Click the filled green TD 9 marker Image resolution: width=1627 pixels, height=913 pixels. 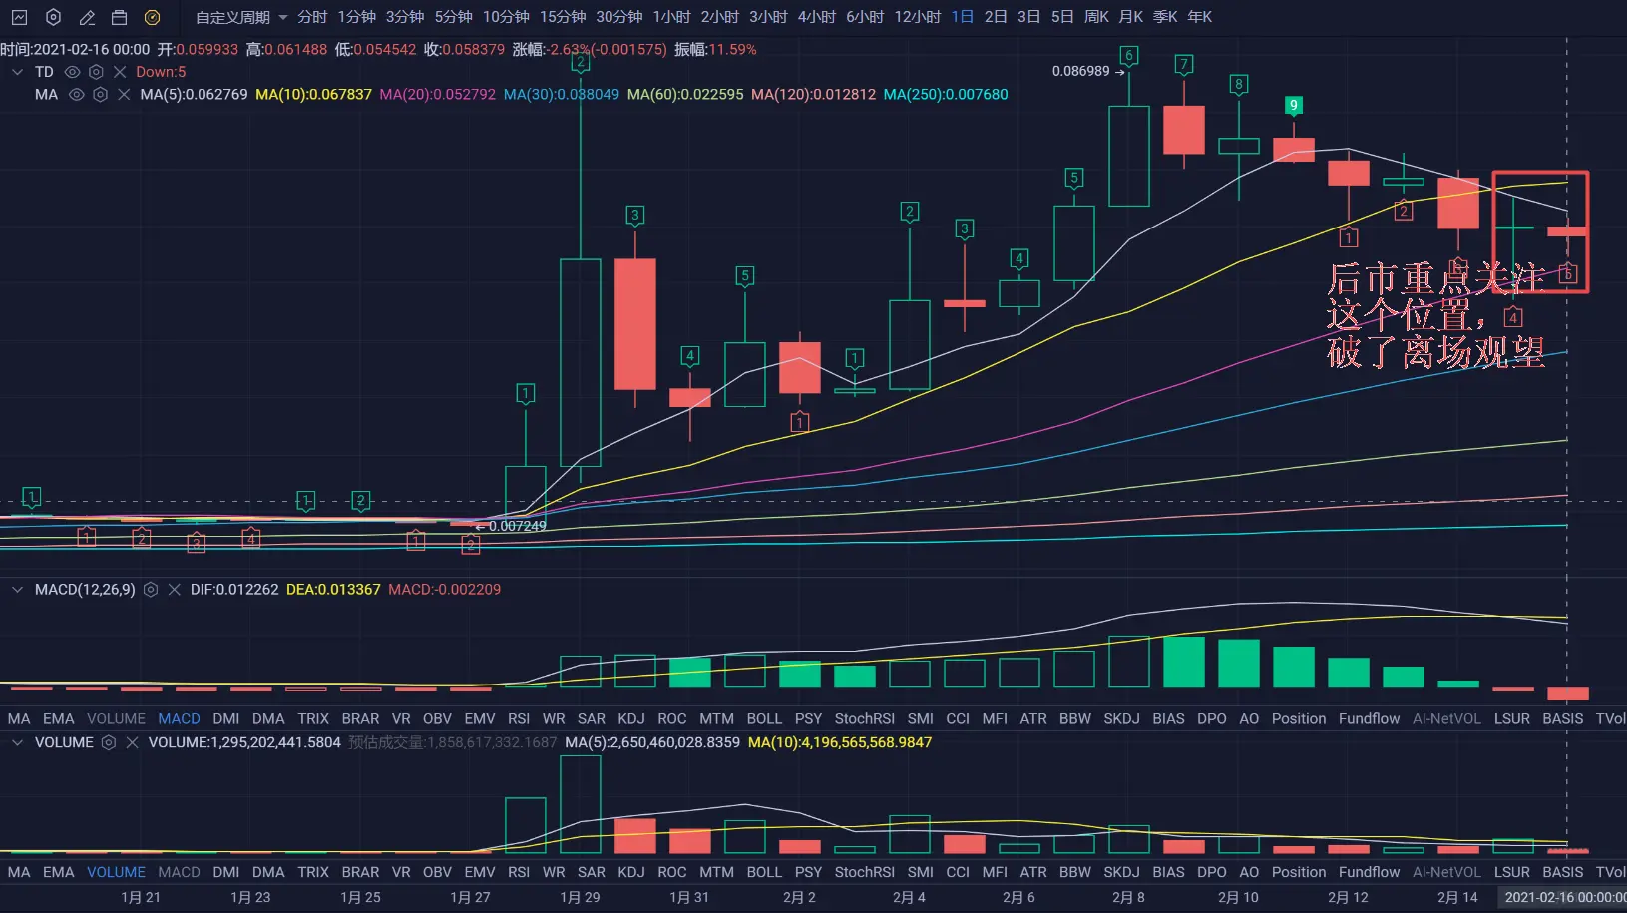click(x=1294, y=105)
